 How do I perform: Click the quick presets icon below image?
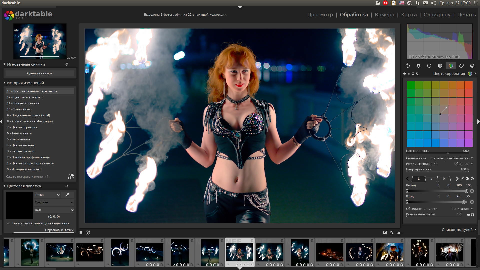(81, 233)
